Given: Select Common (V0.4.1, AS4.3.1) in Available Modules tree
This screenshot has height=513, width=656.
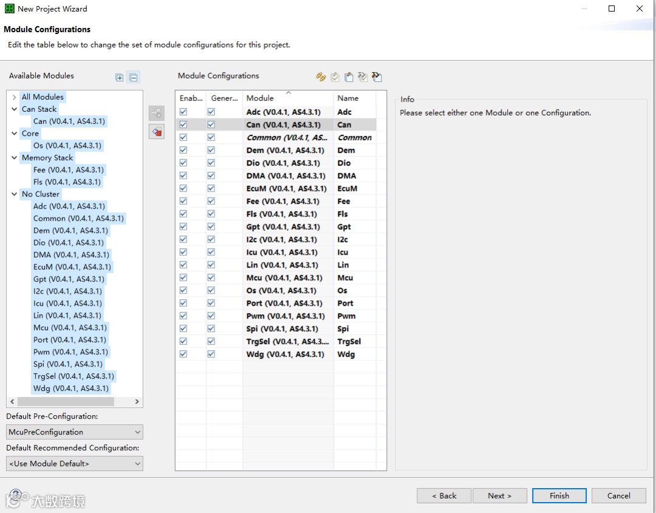Looking at the screenshot, I should pos(78,218).
